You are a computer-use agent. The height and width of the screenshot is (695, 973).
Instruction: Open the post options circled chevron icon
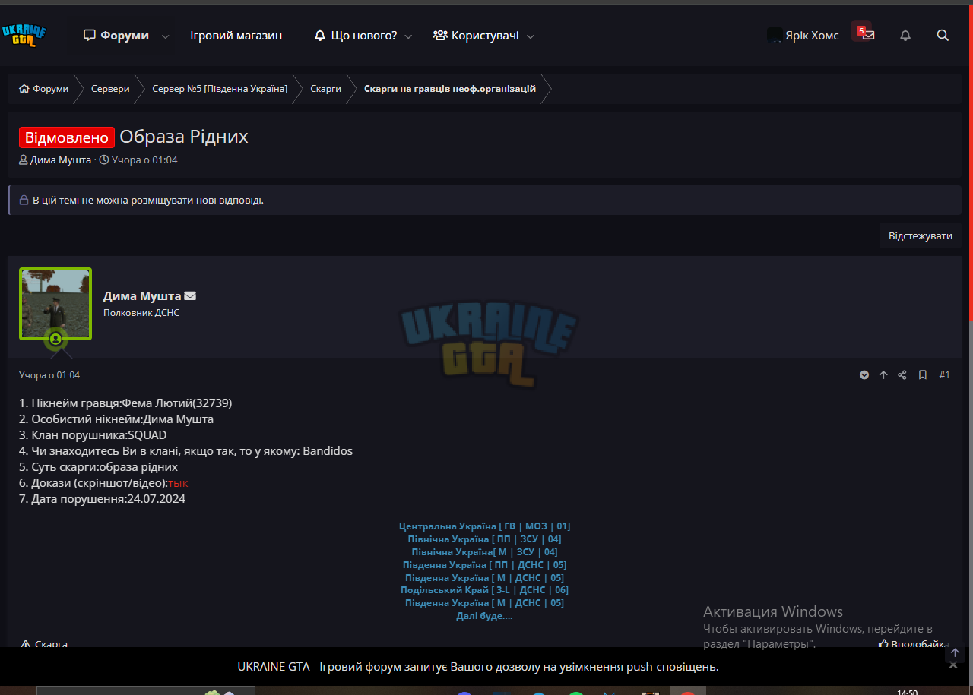864,375
